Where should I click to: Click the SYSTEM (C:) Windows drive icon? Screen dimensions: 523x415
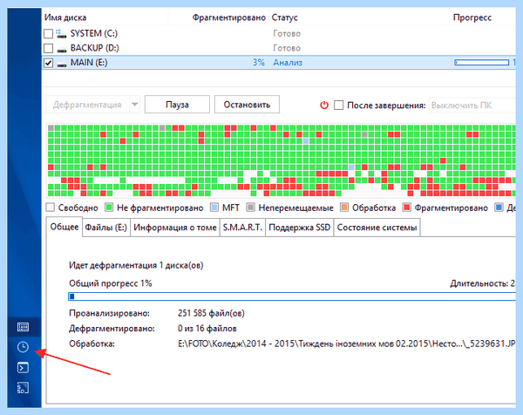click(61, 33)
